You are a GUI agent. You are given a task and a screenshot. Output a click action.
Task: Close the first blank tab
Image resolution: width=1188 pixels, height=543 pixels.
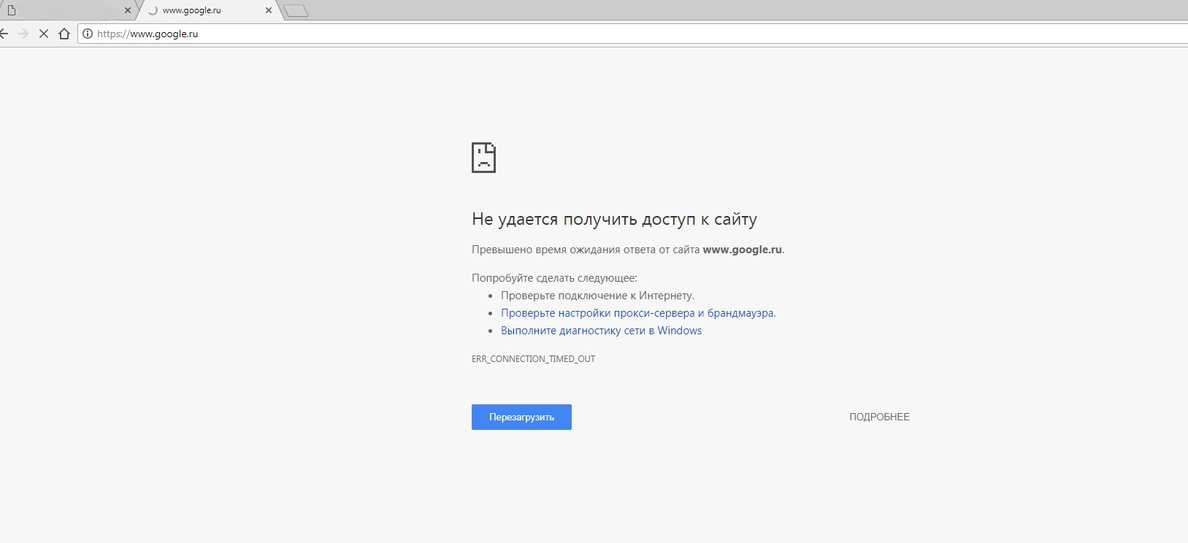[128, 10]
